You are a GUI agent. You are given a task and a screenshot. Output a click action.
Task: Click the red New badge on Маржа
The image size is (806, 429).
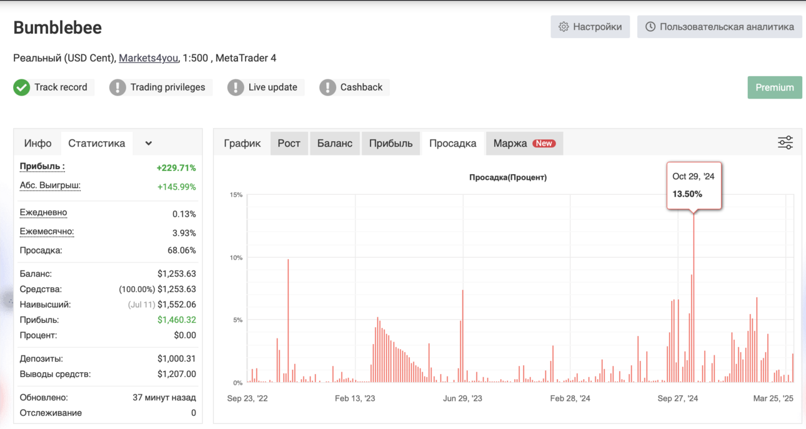pos(544,144)
